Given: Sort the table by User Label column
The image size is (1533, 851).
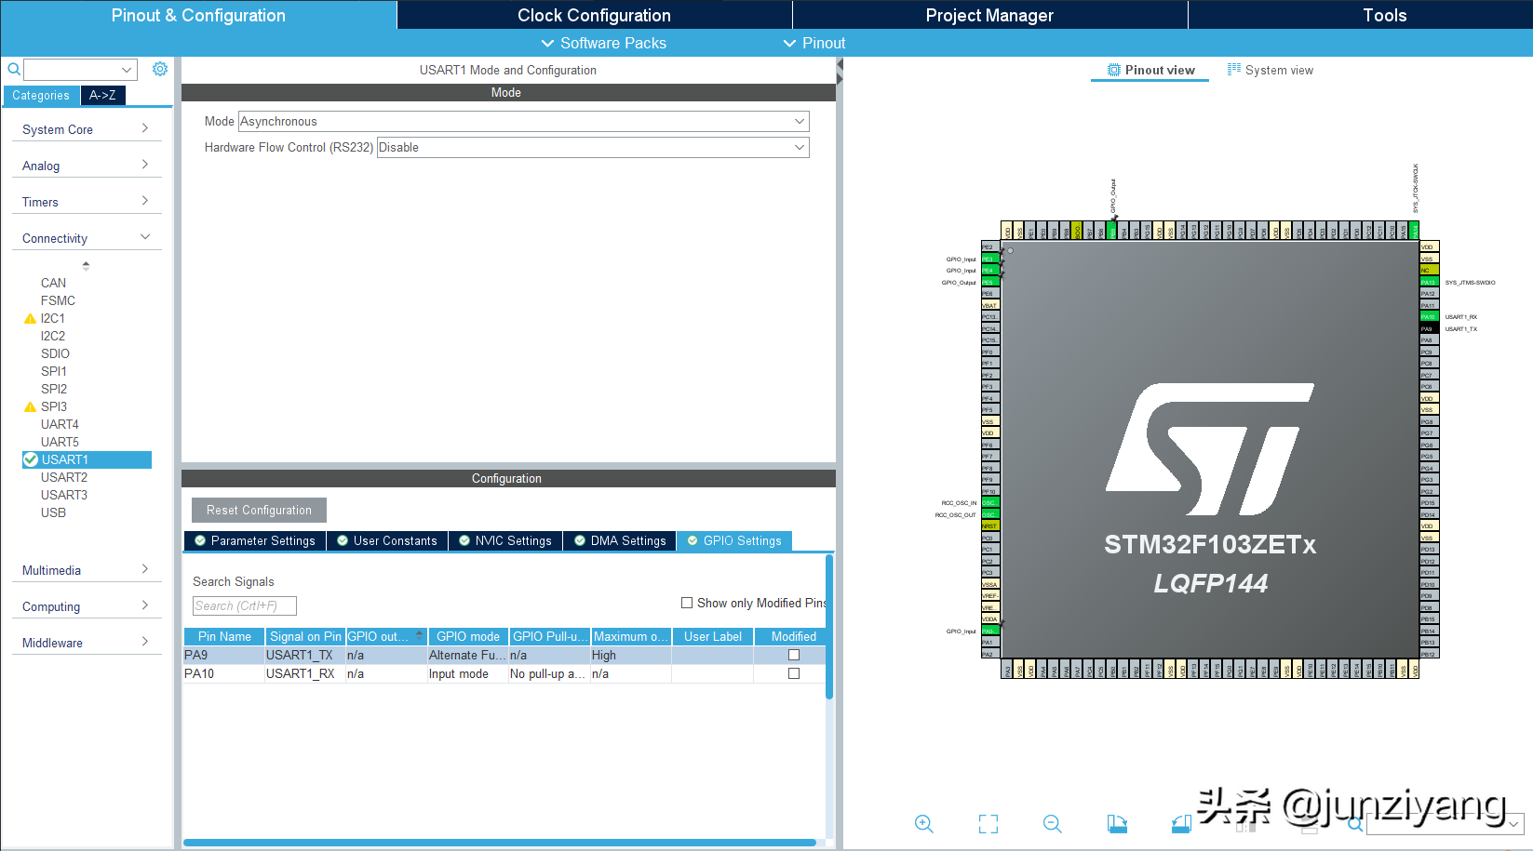Looking at the screenshot, I should pos(713,637).
